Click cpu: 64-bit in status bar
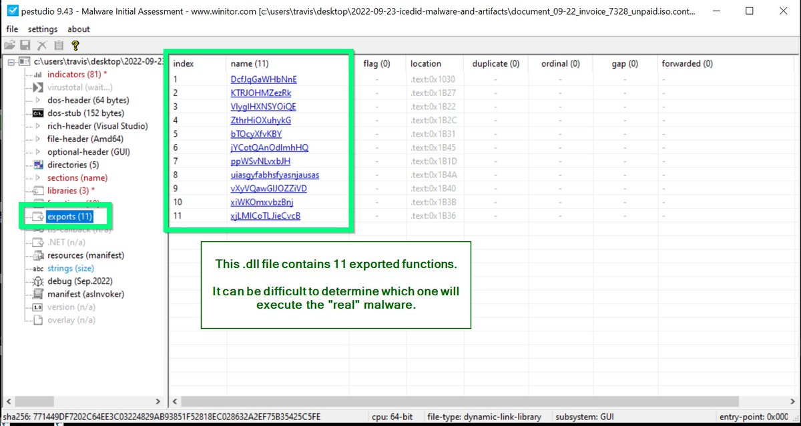Screen dimensions: 801x426 (391, 417)
